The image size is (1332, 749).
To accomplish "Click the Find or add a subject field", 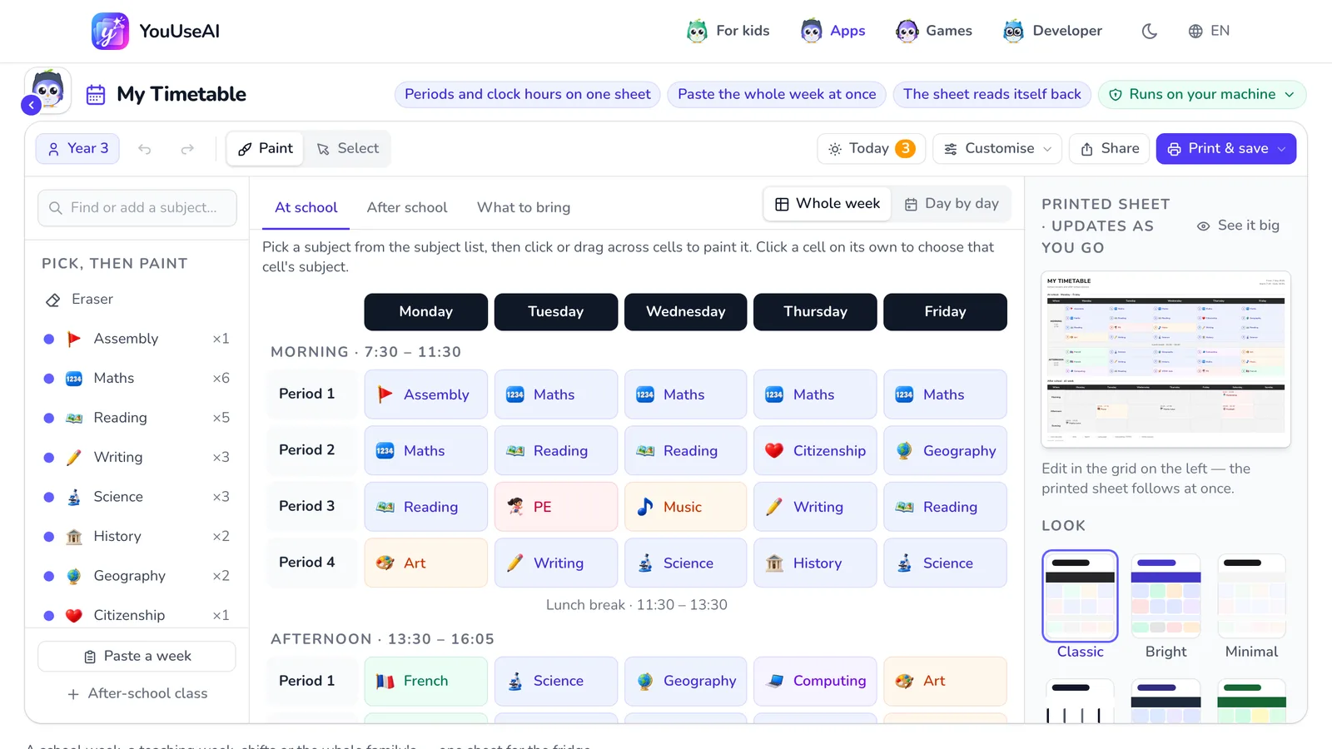I will point(137,208).
